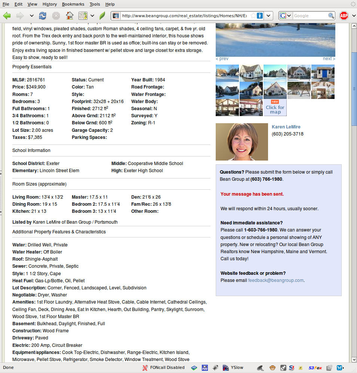Click the Adblock Plus ABP icon
Image resolution: width=357 pixels, height=373 pixels.
click(344, 16)
